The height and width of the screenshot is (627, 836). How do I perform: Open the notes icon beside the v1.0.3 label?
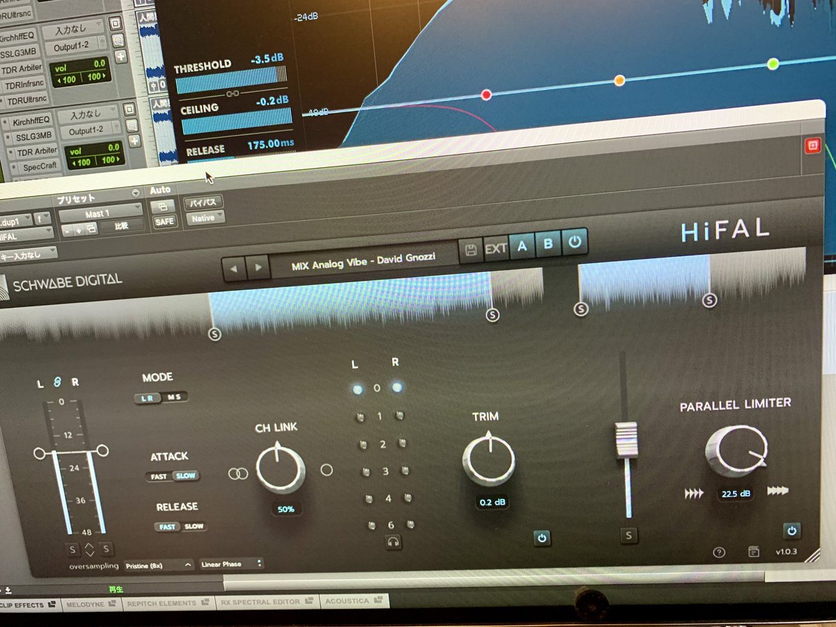(754, 551)
